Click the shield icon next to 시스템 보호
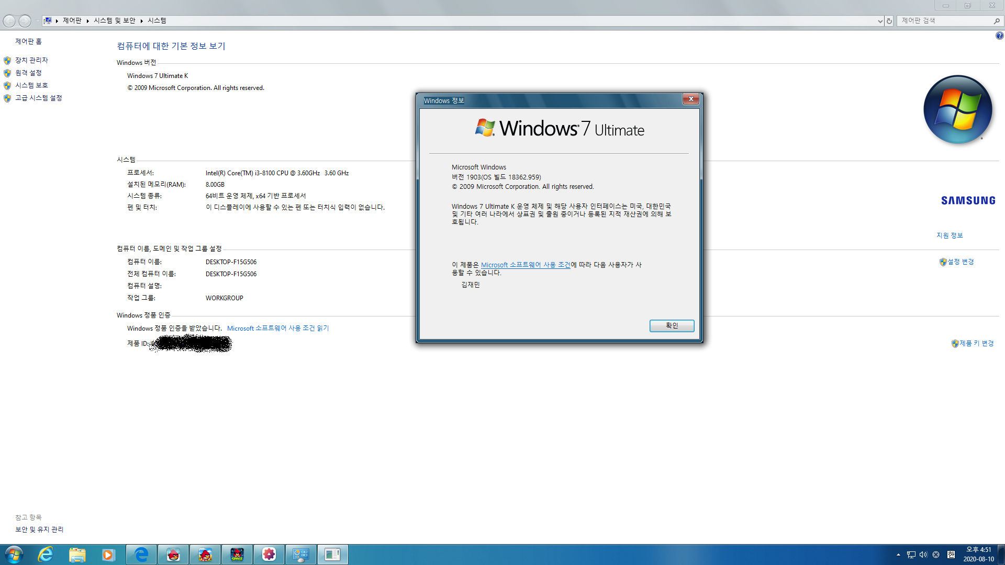1005x565 pixels. [7, 86]
